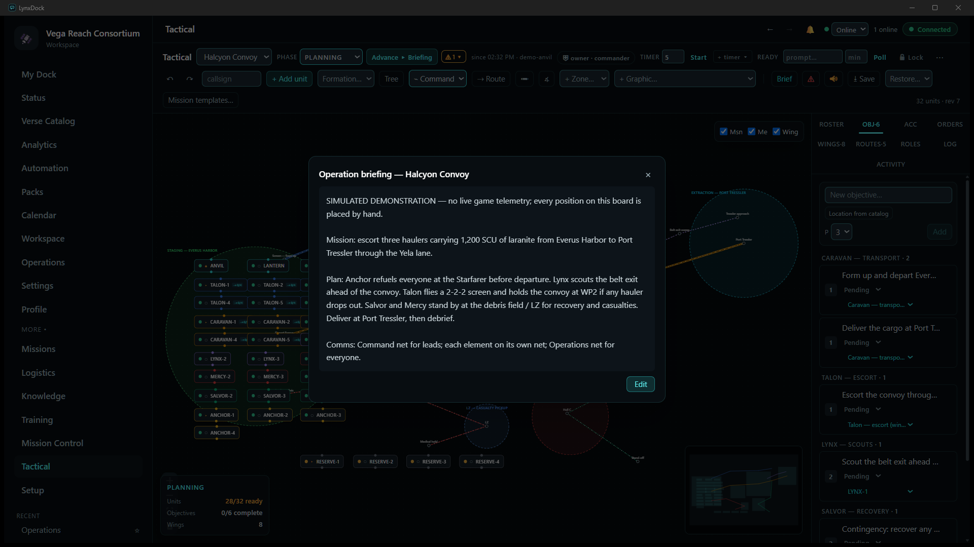Change status of Scout the belt exit objective
The height and width of the screenshot is (547, 974).
pos(862,477)
